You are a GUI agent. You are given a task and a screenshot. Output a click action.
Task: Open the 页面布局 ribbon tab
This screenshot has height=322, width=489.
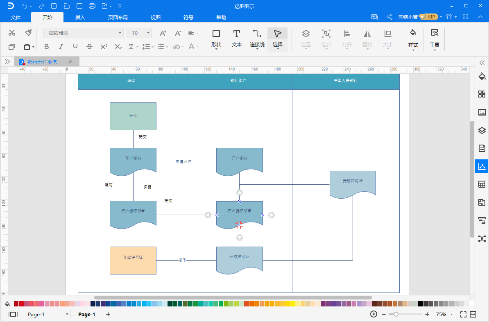pyautogui.click(x=118, y=17)
